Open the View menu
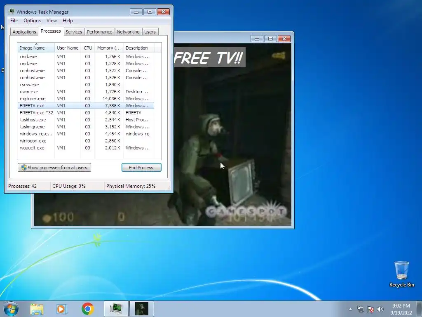Image resolution: width=422 pixels, height=317 pixels. pos(52,21)
